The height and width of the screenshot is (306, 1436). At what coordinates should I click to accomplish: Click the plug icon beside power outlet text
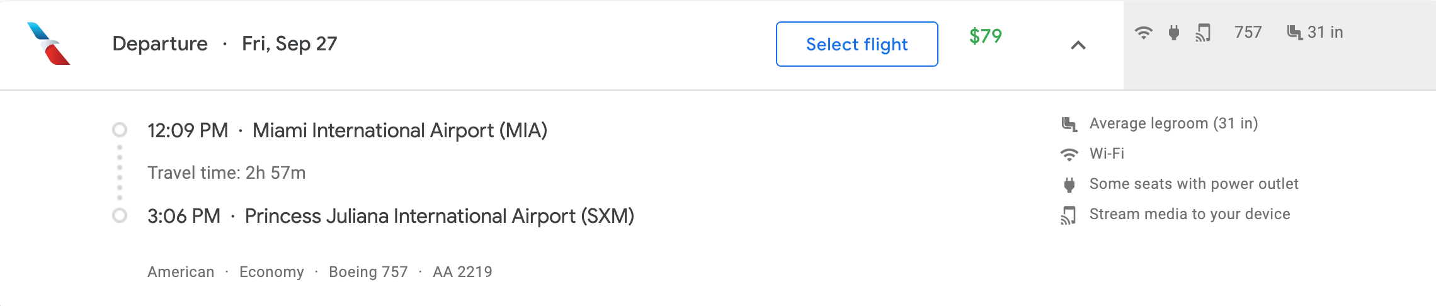(1069, 184)
